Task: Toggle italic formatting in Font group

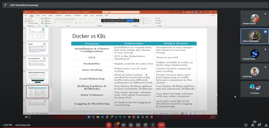Action: [x=58, y=22]
